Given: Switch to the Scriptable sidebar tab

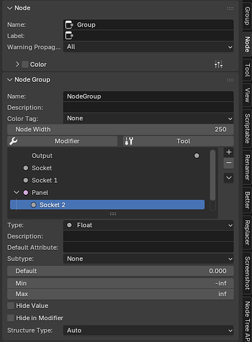Looking at the screenshot, I should pos(247,129).
